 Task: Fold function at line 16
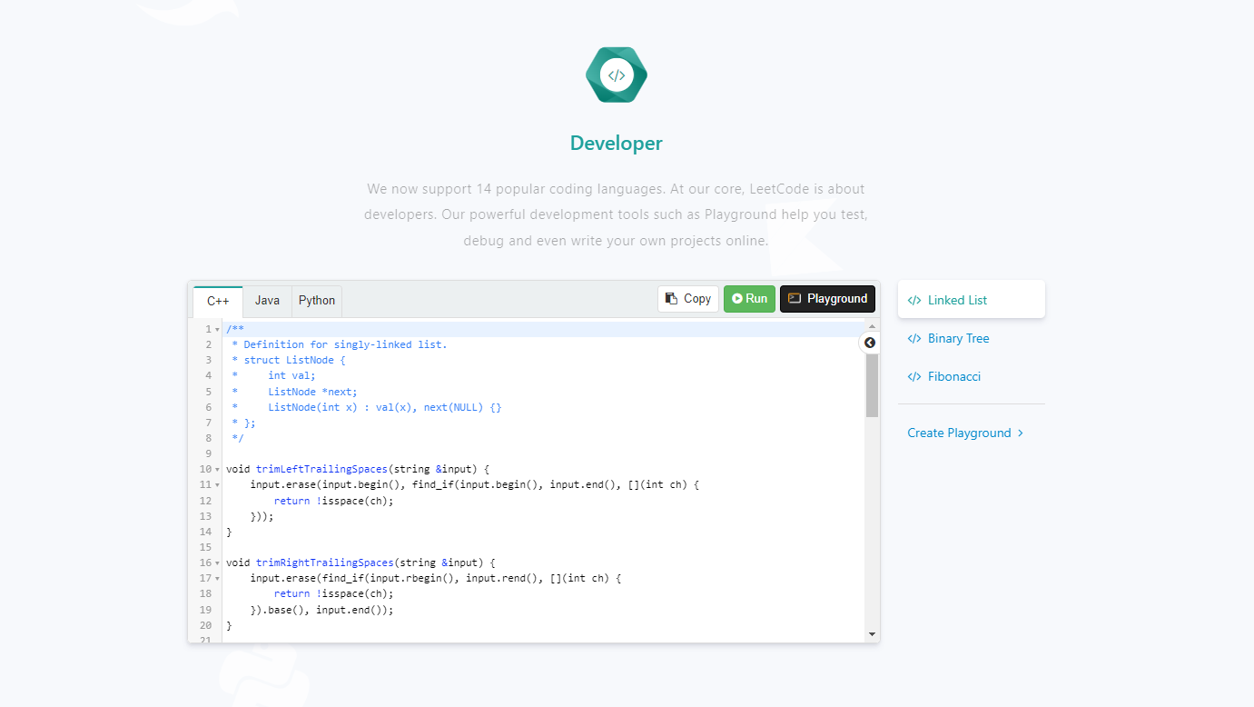click(217, 563)
